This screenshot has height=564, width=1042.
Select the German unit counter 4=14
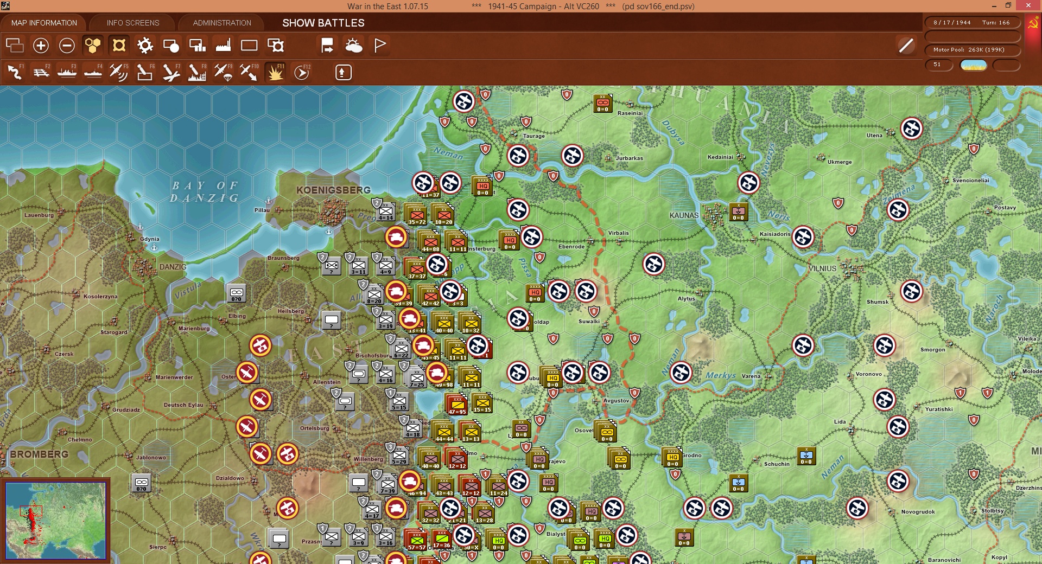click(x=386, y=211)
